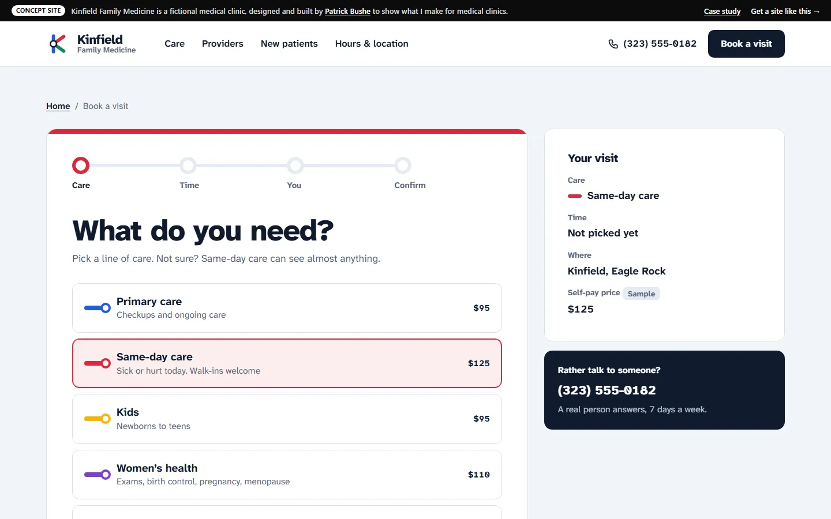Screen dimensions: 831x519
Task: Click the red line beside Same-day care summary
Action: [x=575, y=196]
